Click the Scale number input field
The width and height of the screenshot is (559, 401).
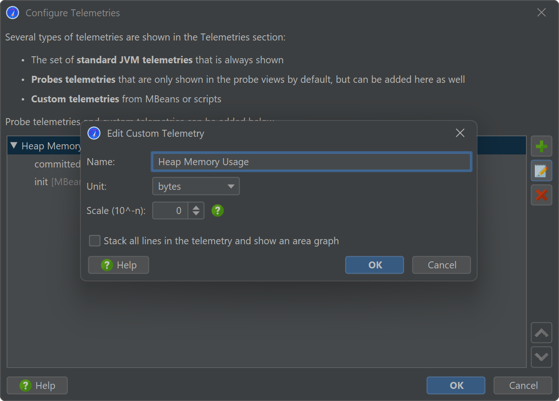pyautogui.click(x=170, y=211)
